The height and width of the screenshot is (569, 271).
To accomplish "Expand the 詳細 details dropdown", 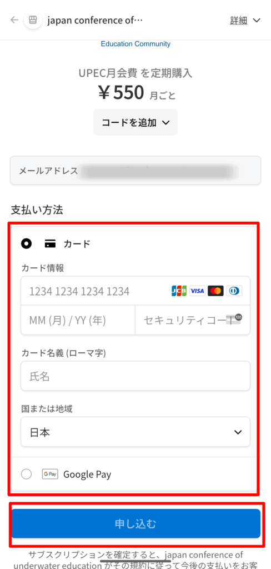I will click(x=245, y=21).
